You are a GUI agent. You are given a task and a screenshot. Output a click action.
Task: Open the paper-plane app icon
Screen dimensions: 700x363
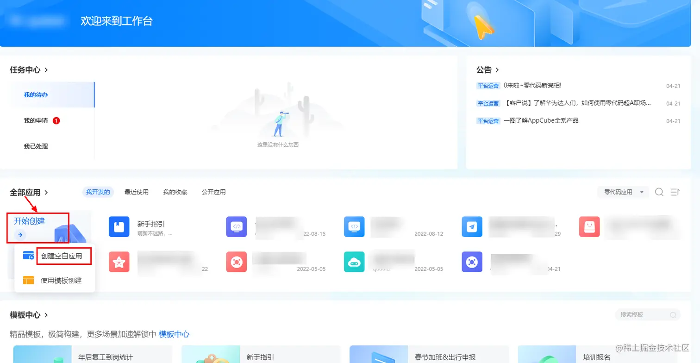472,227
